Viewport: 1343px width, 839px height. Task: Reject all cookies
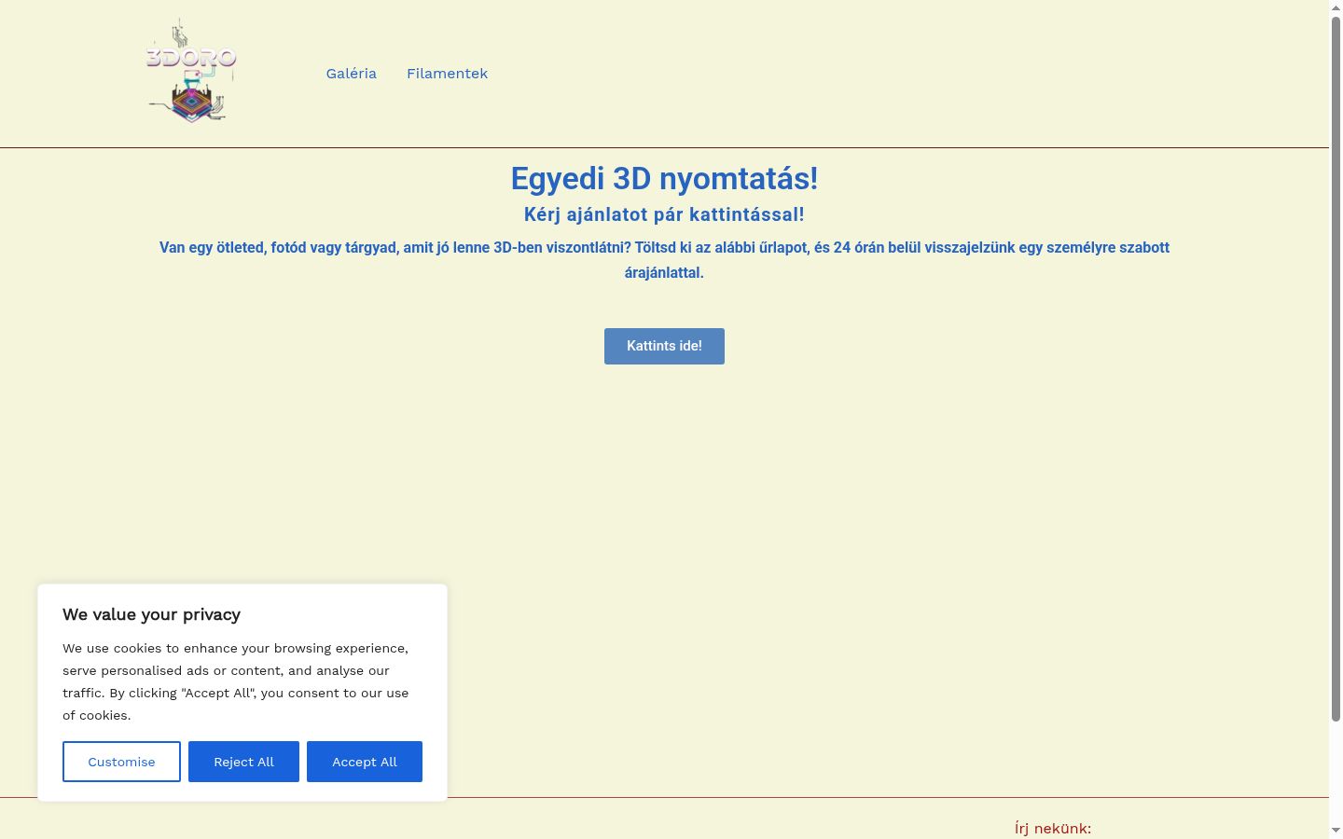coord(243,762)
